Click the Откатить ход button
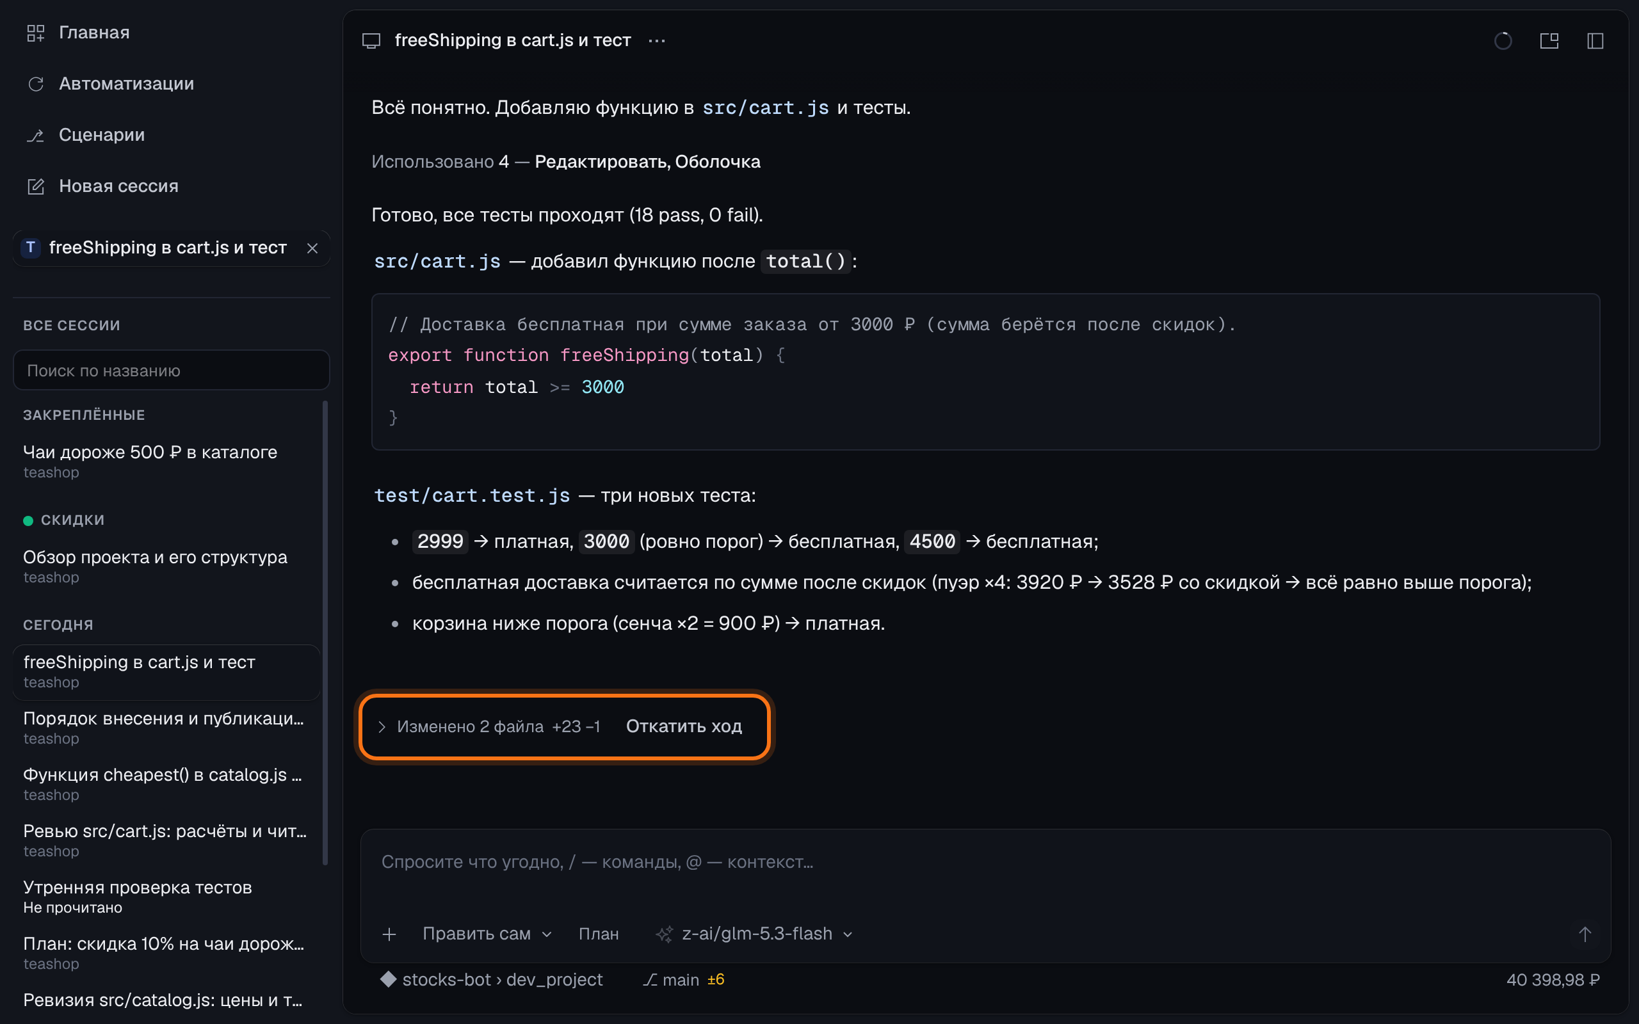 pyautogui.click(x=684, y=726)
